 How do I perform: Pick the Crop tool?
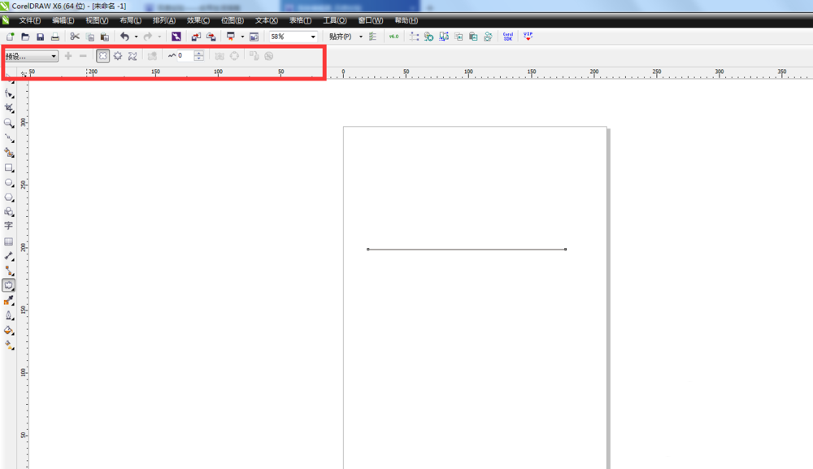[9, 108]
